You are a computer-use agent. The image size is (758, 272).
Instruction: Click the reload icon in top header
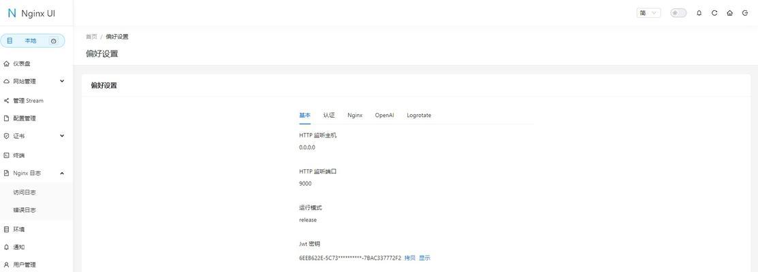coord(714,13)
